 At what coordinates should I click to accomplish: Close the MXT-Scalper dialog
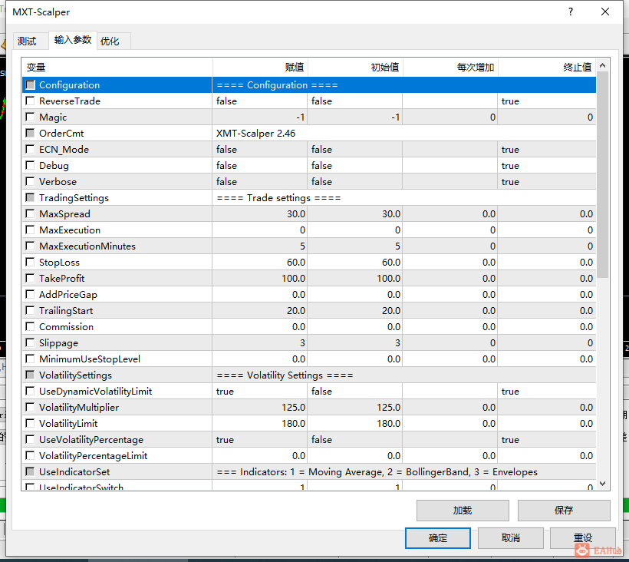605,12
